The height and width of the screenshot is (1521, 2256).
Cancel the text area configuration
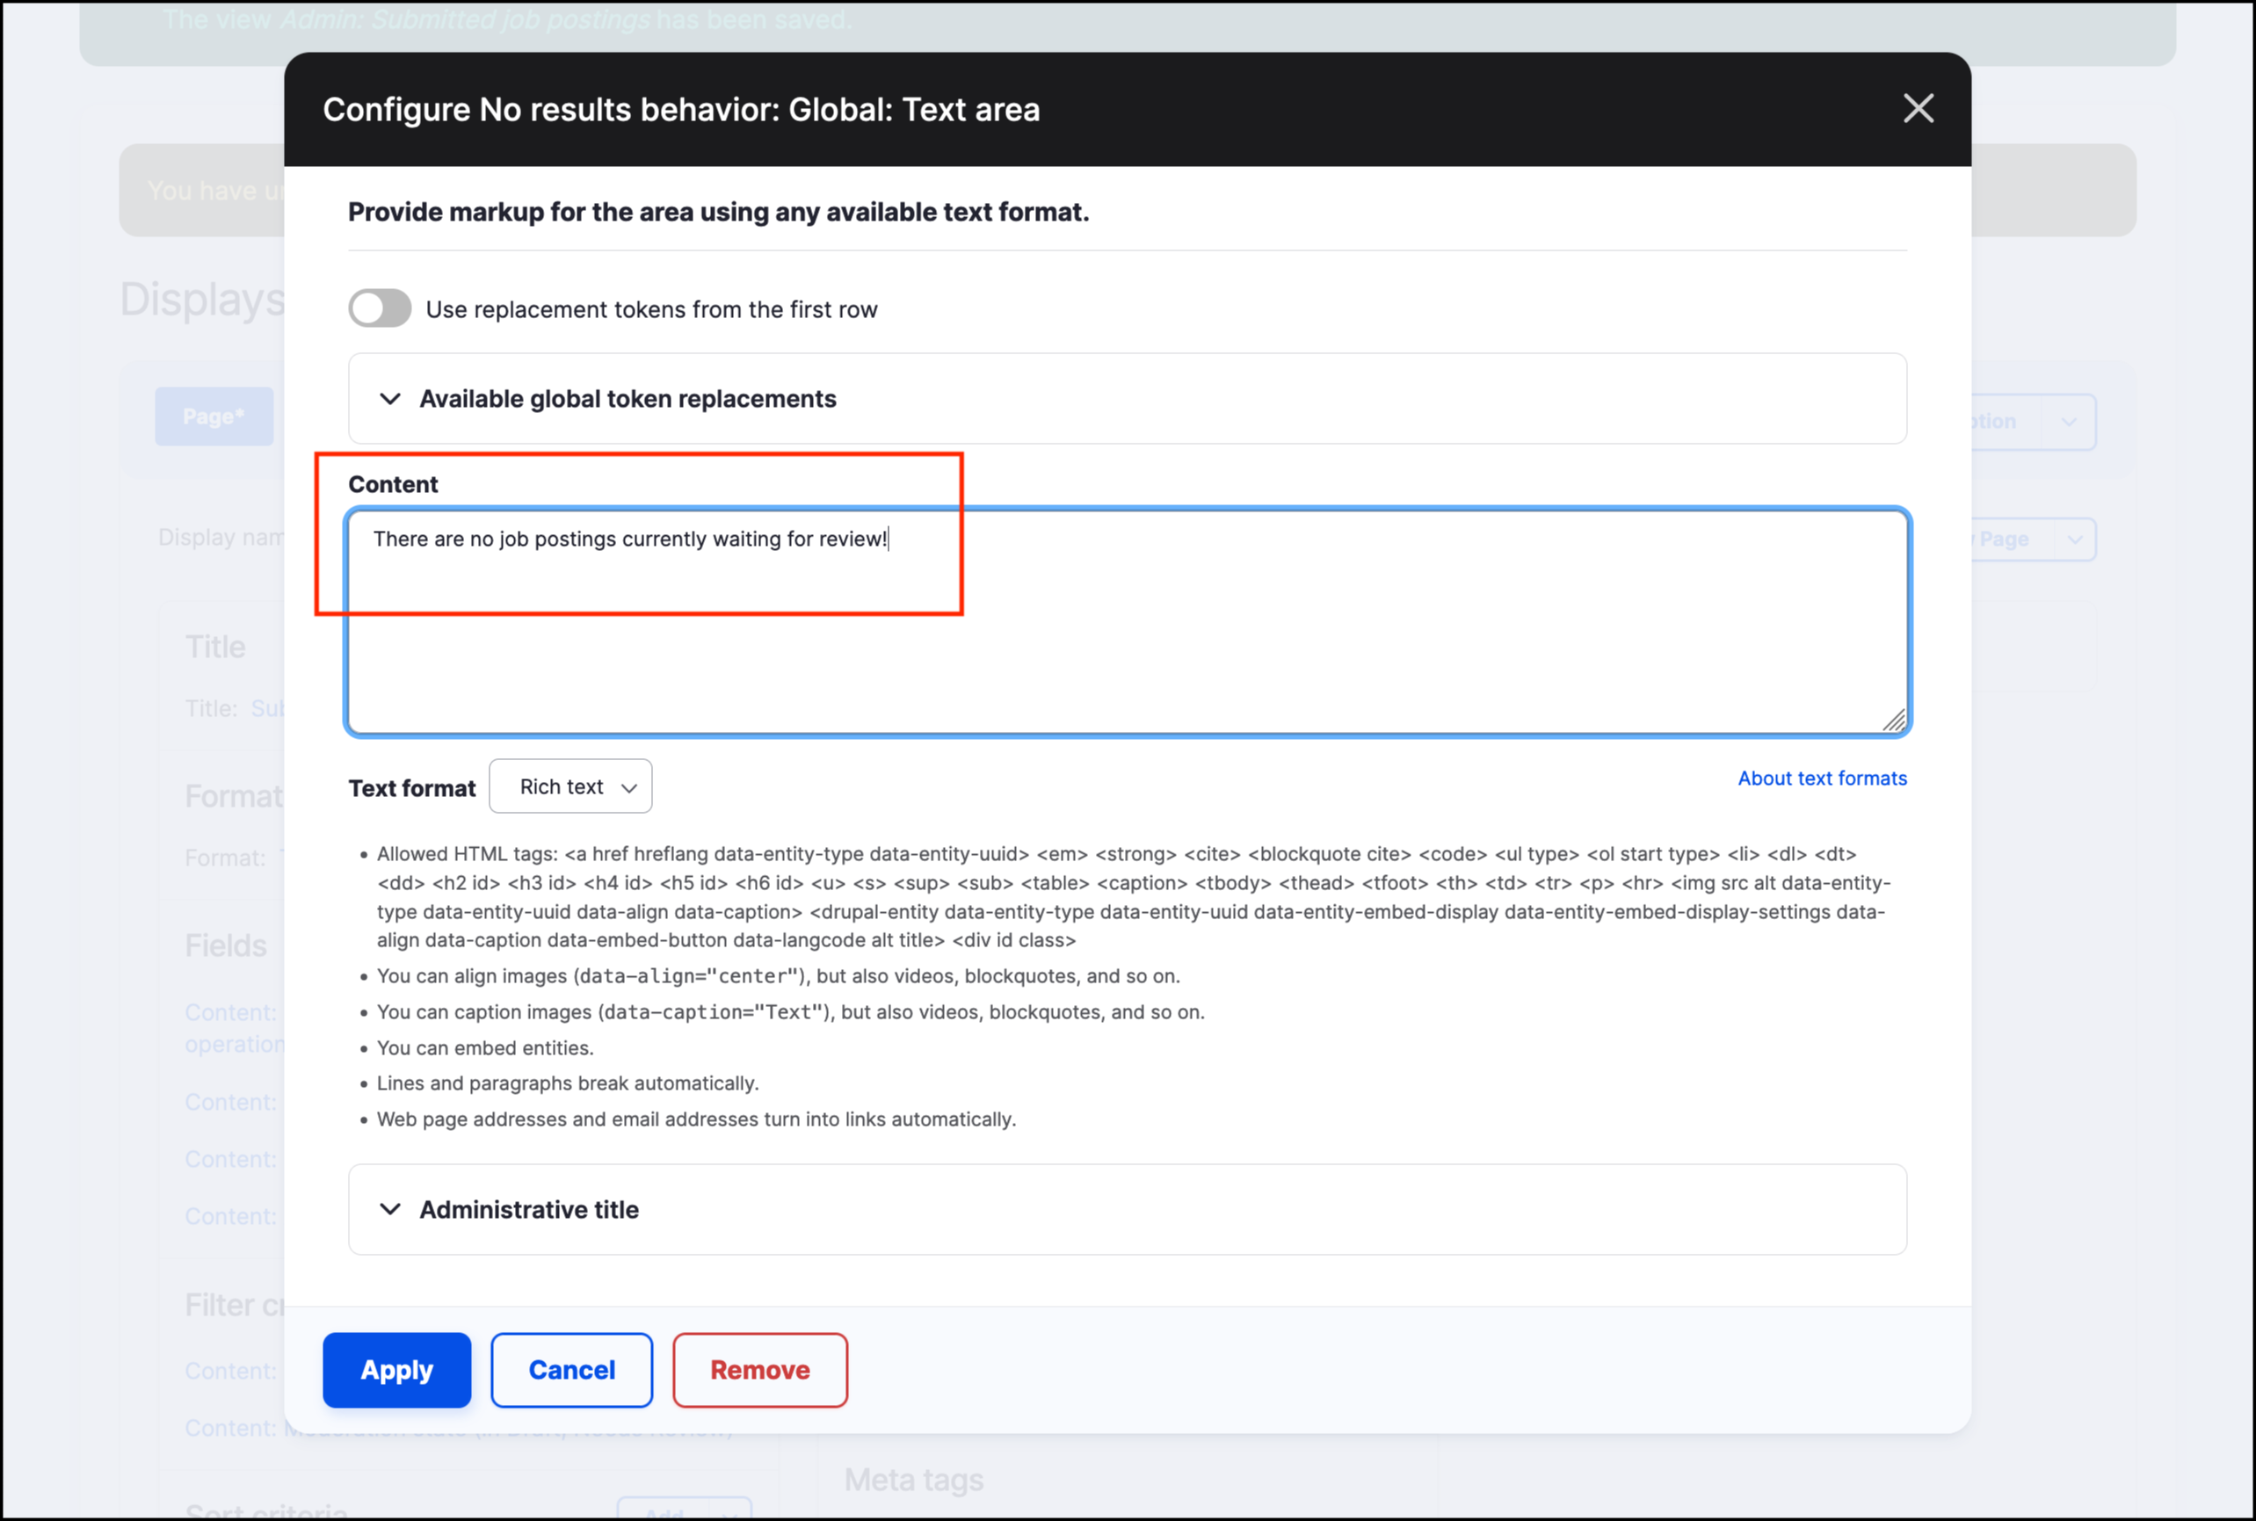[x=571, y=1370]
